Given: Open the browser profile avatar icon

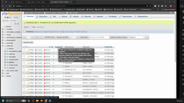Looking at the screenshot, I should point(171,6).
